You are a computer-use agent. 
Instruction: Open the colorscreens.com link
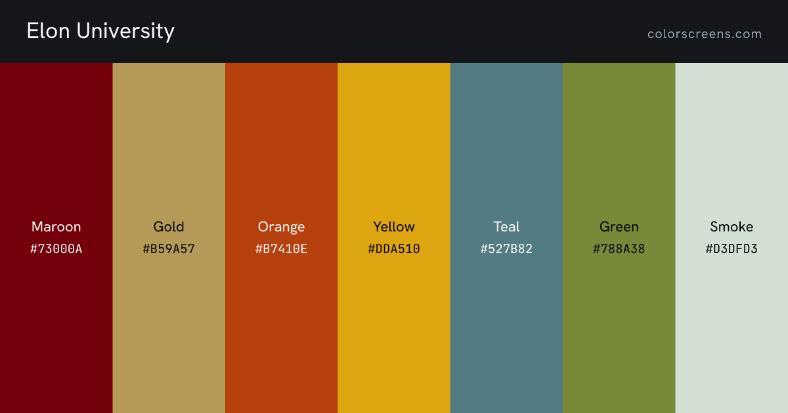coord(705,34)
